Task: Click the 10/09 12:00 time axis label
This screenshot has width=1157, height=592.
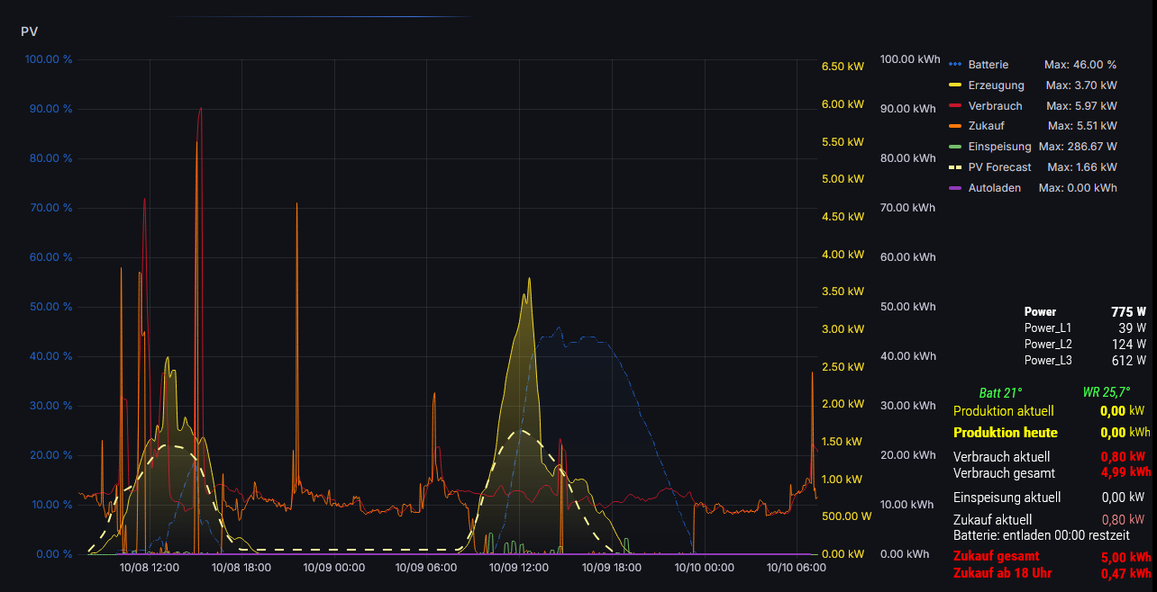Action: point(518,568)
